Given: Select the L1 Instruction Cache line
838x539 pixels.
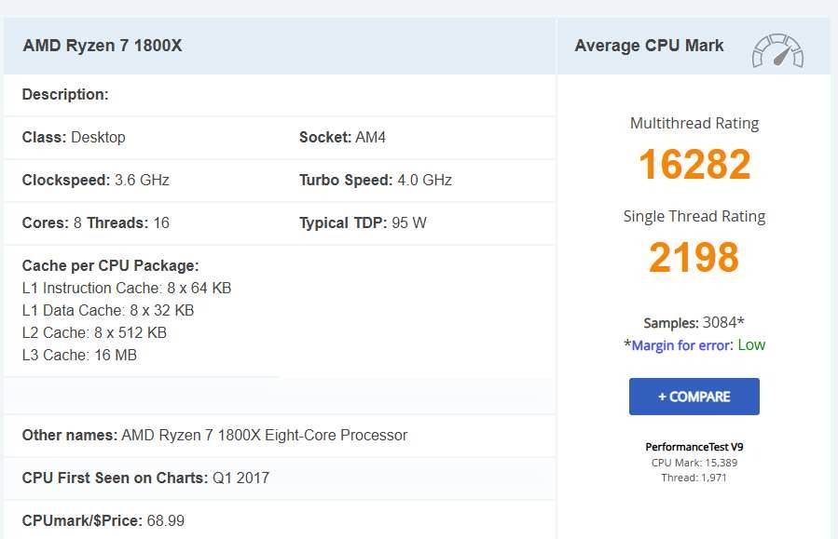Looking at the screenshot, I should click(x=126, y=288).
